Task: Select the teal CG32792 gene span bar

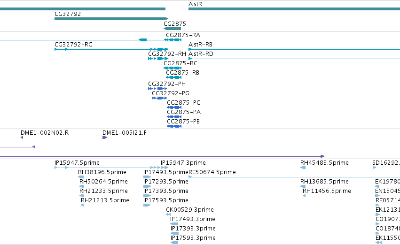Action: [111, 19]
